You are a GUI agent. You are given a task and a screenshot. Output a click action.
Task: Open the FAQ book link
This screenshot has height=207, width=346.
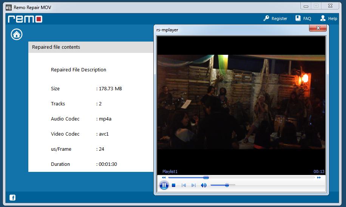coord(303,19)
